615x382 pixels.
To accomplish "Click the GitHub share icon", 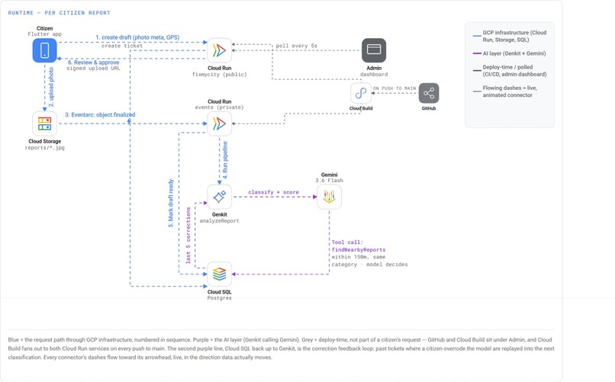I will [x=429, y=93].
